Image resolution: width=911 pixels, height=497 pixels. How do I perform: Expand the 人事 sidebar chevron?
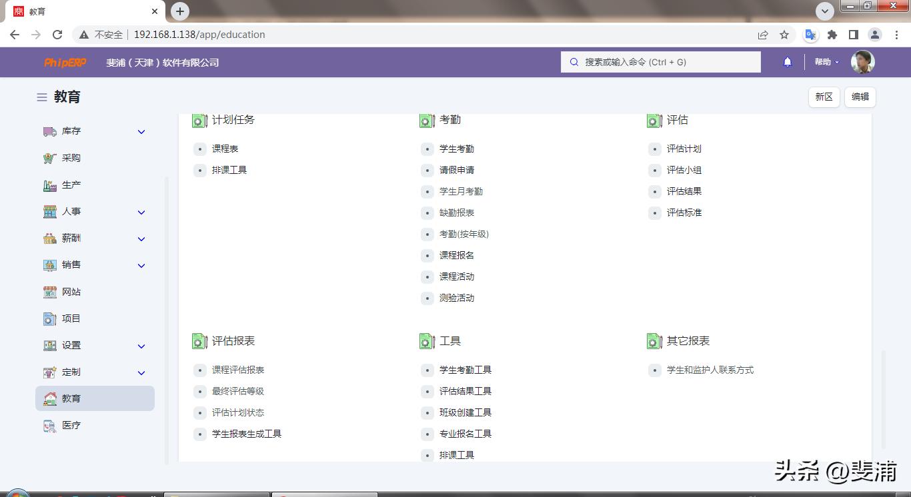pyautogui.click(x=141, y=212)
